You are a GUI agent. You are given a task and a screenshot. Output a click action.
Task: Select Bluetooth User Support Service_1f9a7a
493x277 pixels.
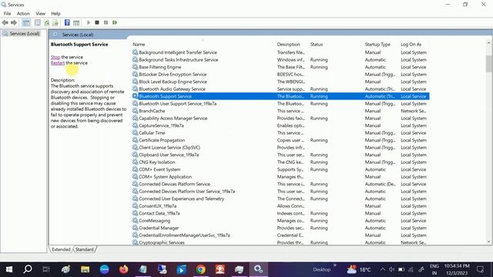280,104
